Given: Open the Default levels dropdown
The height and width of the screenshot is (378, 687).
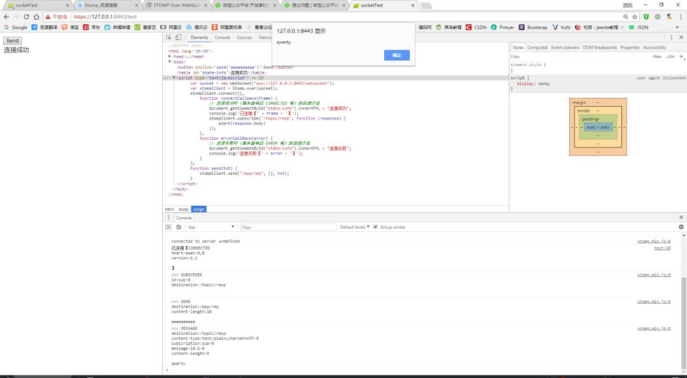Looking at the screenshot, I should click(354, 227).
